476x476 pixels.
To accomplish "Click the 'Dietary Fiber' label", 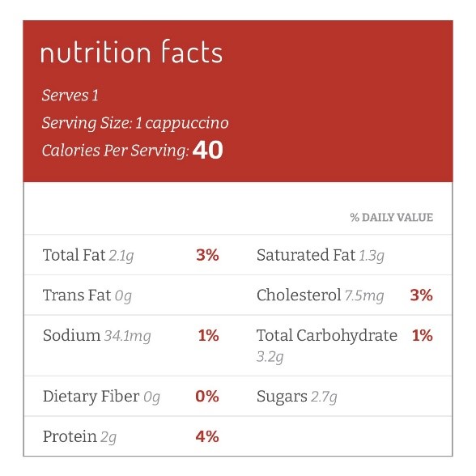I will [x=91, y=396].
